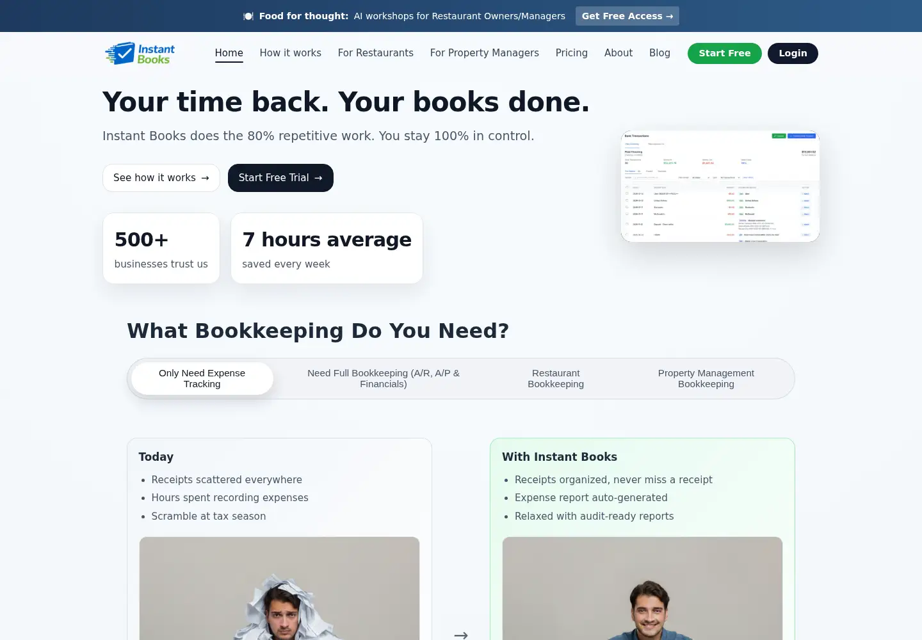This screenshot has height=640, width=922.
Task: Click the 7 hours average card
Action: [327, 248]
